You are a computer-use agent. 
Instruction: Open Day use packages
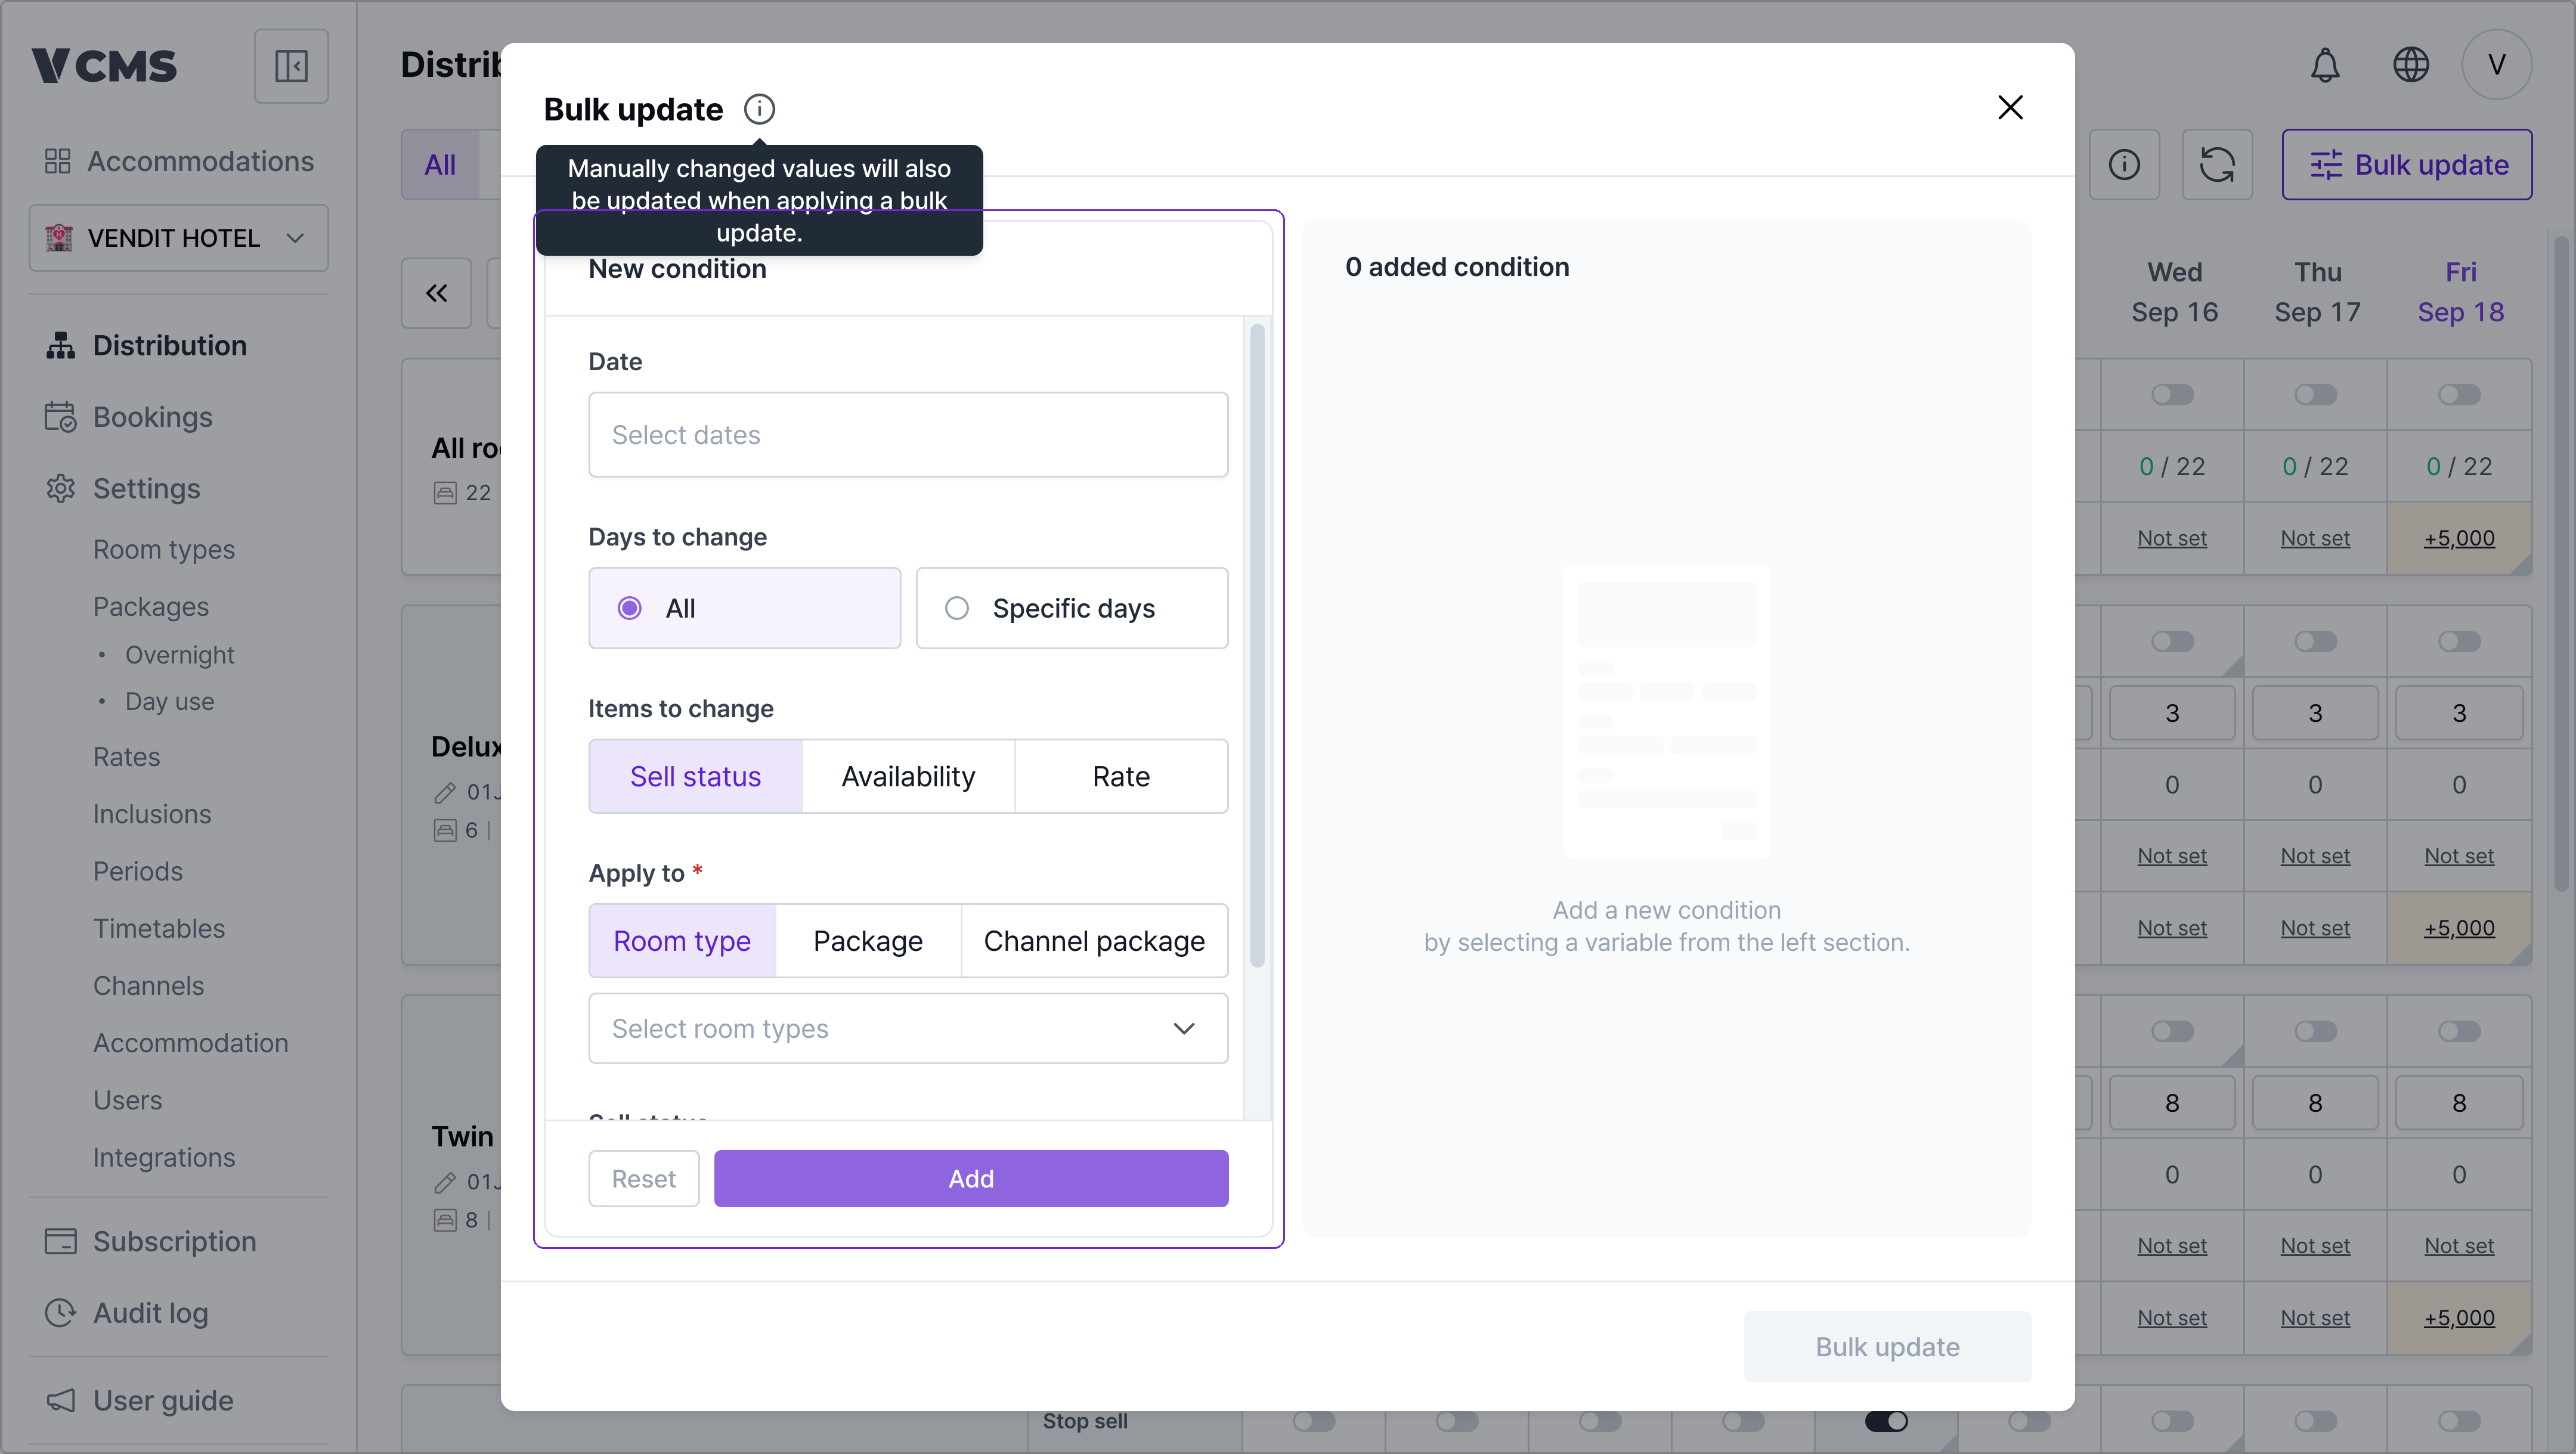[170, 702]
